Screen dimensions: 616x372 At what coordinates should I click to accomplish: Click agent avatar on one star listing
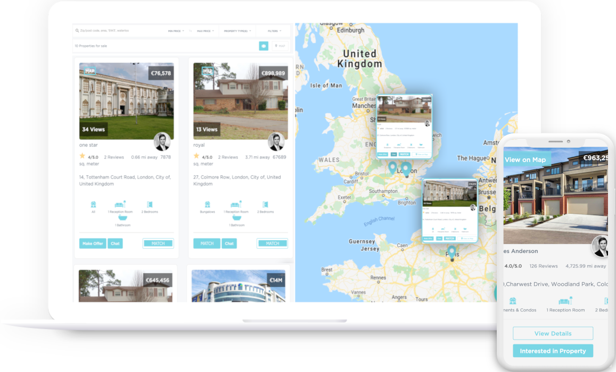162,141
